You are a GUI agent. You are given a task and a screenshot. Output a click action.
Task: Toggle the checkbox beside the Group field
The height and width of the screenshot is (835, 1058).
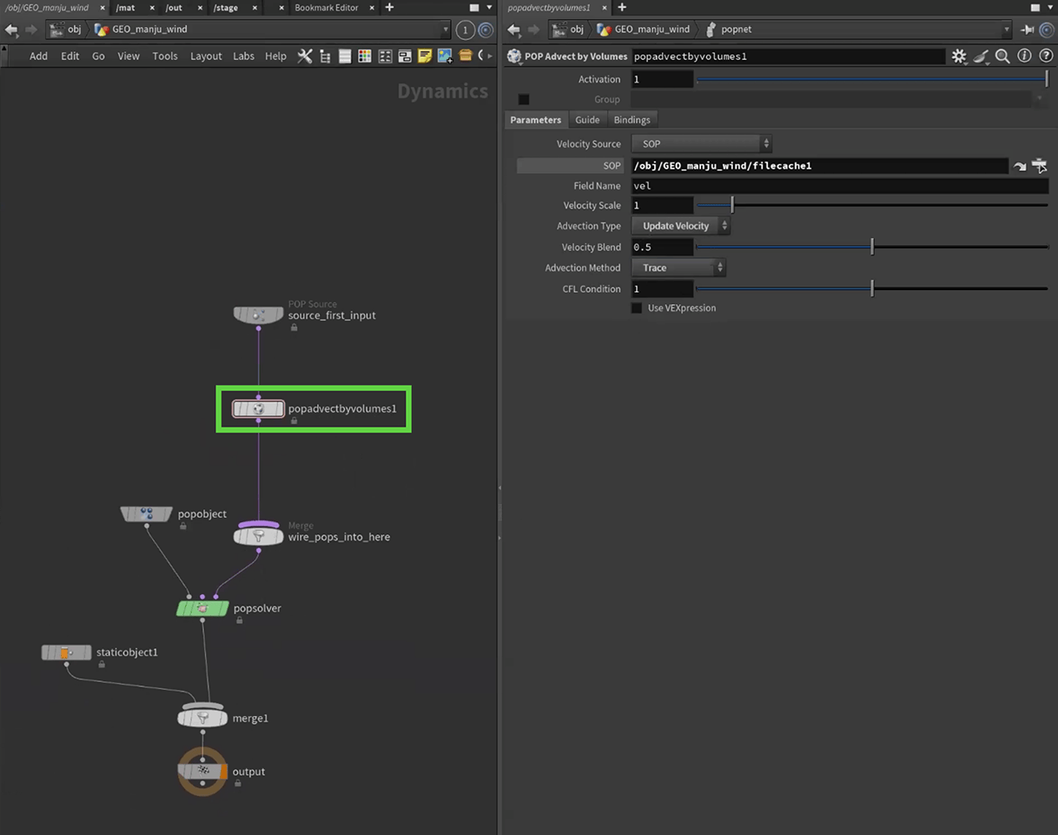click(524, 99)
